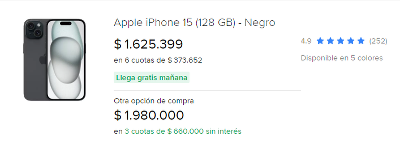Click the first rating star
400x149 pixels.
point(320,41)
